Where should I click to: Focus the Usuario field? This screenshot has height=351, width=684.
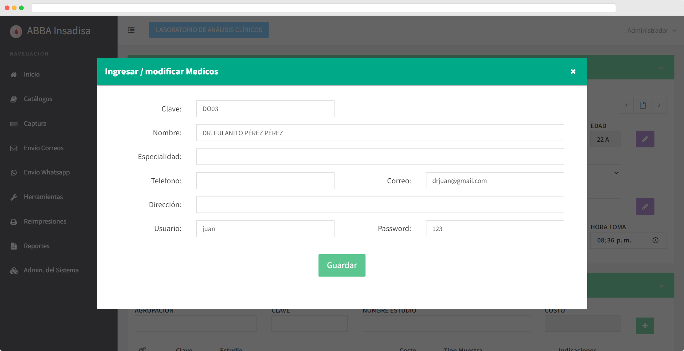tap(265, 229)
